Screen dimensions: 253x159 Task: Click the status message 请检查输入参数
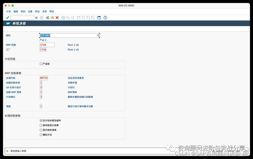point(18,151)
